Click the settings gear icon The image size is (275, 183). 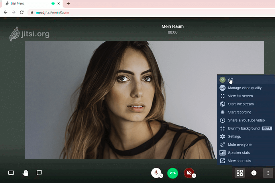click(x=222, y=136)
